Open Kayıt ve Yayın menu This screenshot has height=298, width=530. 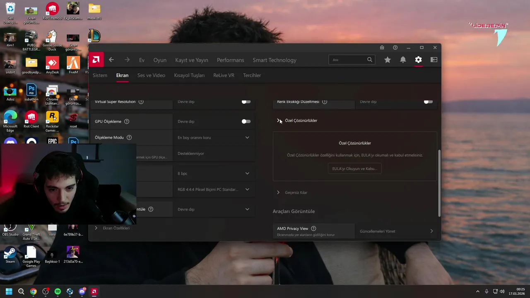(192, 60)
